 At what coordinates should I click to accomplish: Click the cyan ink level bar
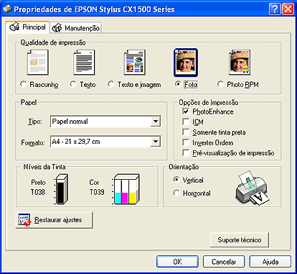118,197
